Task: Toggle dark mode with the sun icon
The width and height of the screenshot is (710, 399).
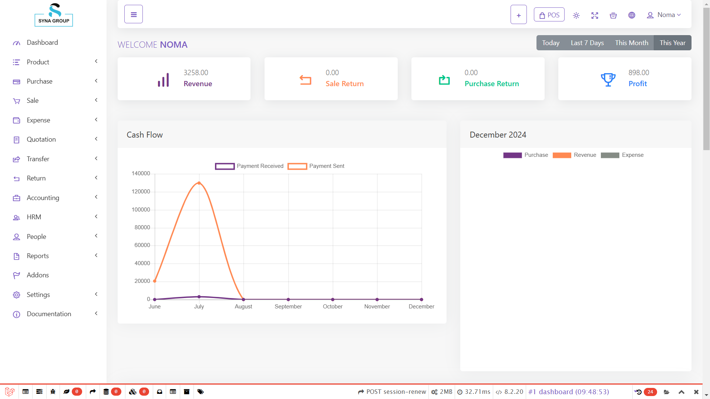Action: [576, 15]
